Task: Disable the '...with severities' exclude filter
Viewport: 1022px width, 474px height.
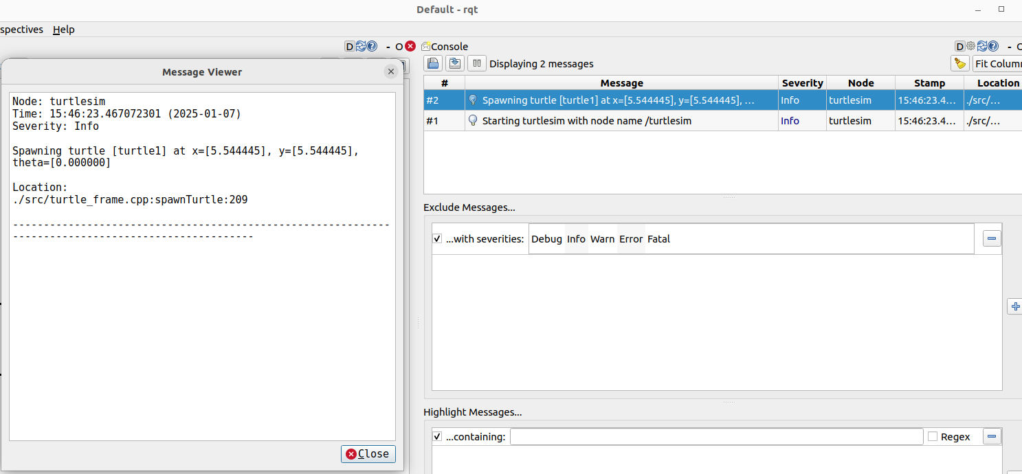Action: 437,239
